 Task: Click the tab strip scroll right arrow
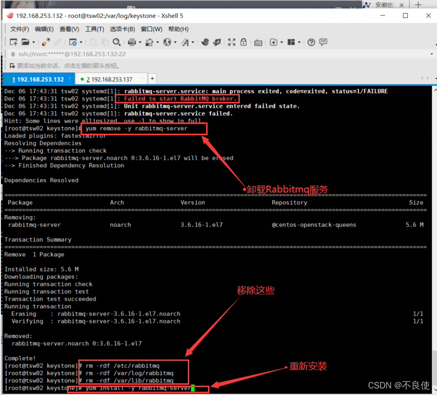[428, 79]
